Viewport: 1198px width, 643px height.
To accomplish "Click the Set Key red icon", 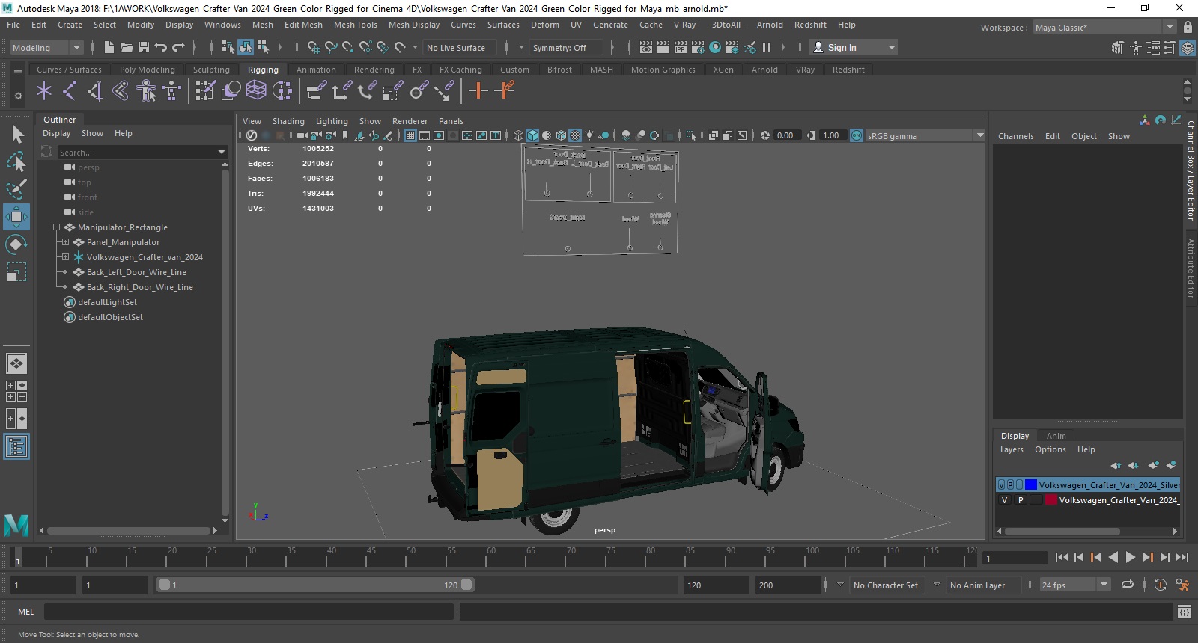I will [x=478, y=91].
